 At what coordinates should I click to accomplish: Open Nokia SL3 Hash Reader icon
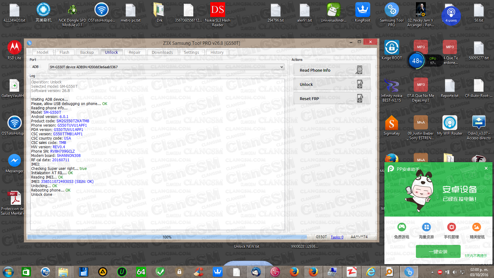coord(218,15)
